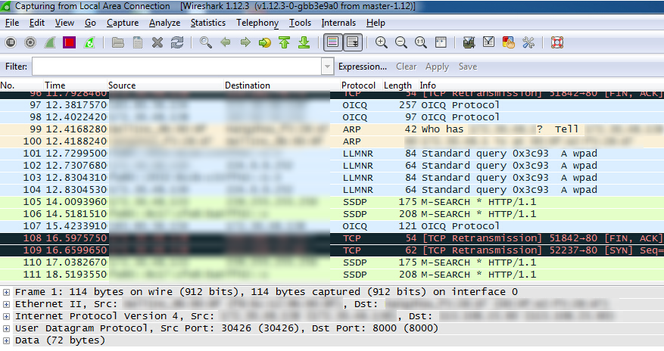The image size is (664, 351).
Task: Select packet 99 ARP Who has row
Action: click(332, 129)
